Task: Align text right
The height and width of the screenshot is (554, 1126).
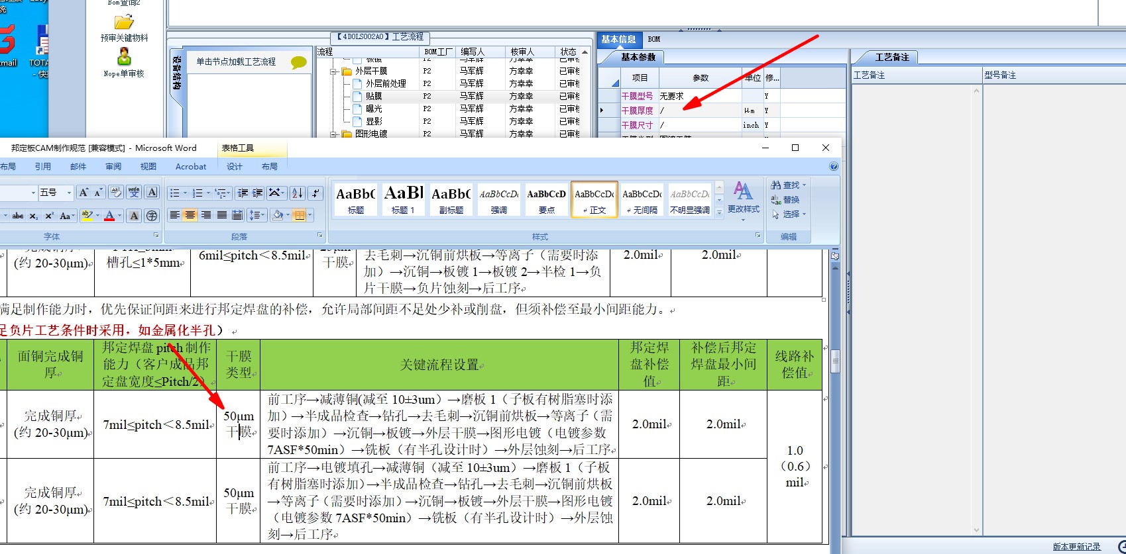Action: coord(205,215)
